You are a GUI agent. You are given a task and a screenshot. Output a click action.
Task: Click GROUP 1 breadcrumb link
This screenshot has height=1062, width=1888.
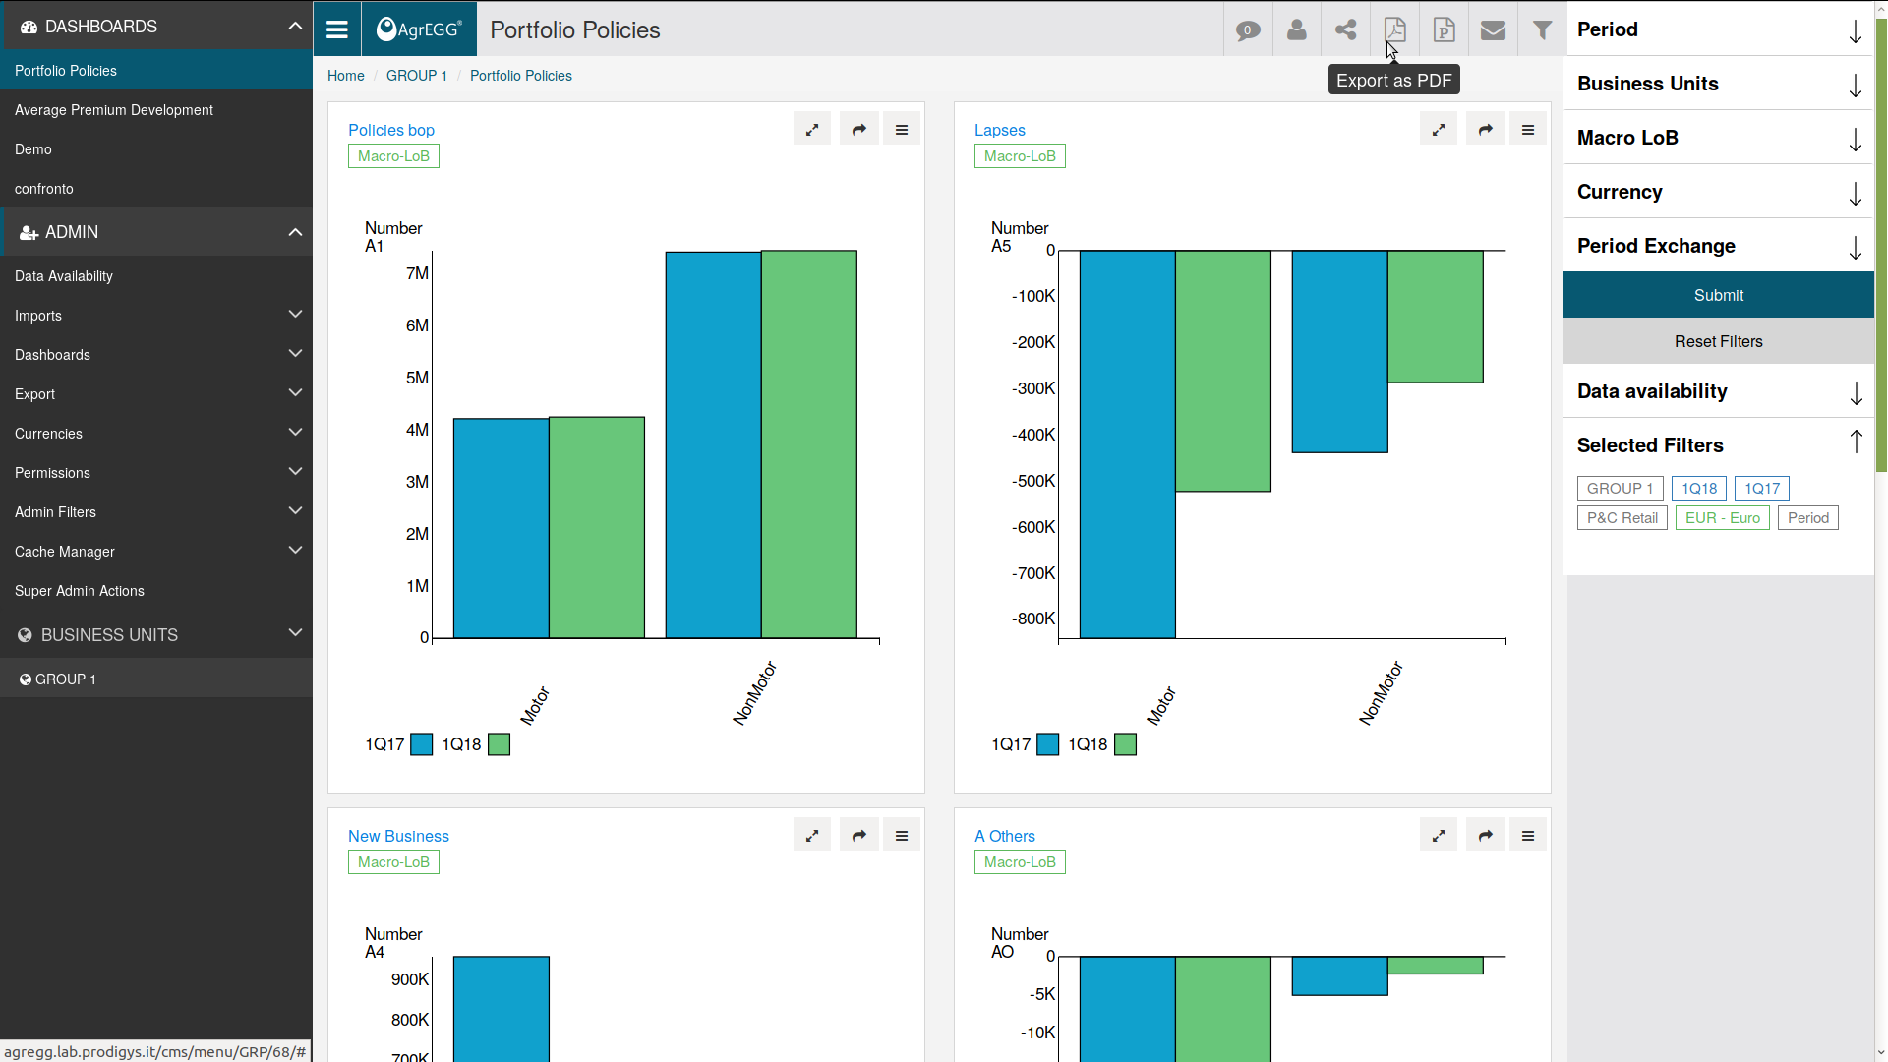416,76
